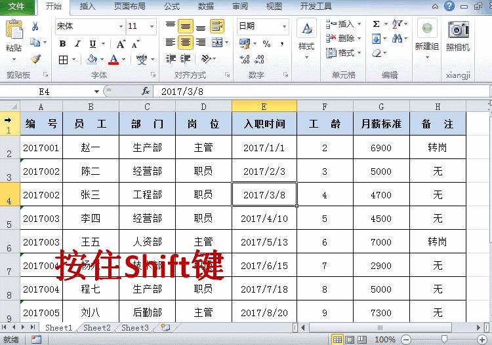The height and width of the screenshot is (345, 492).
Task: Click the AutoSum sigma icon
Action: [377, 24]
